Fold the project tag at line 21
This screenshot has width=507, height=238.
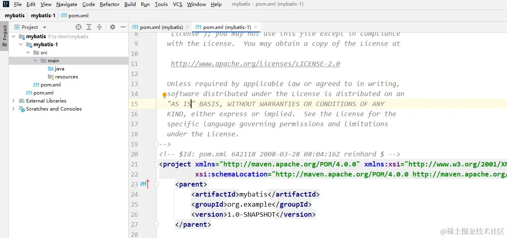pos(156,164)
